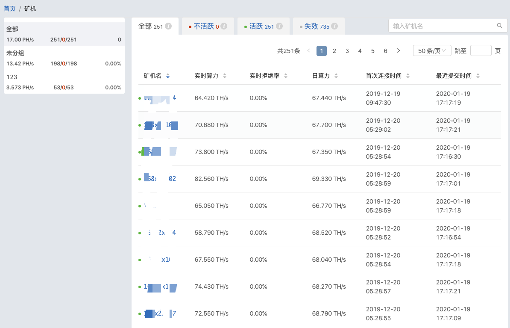510x328 pixels.
Task: Switch to the 失效 tab
Action: coord(311,27)
